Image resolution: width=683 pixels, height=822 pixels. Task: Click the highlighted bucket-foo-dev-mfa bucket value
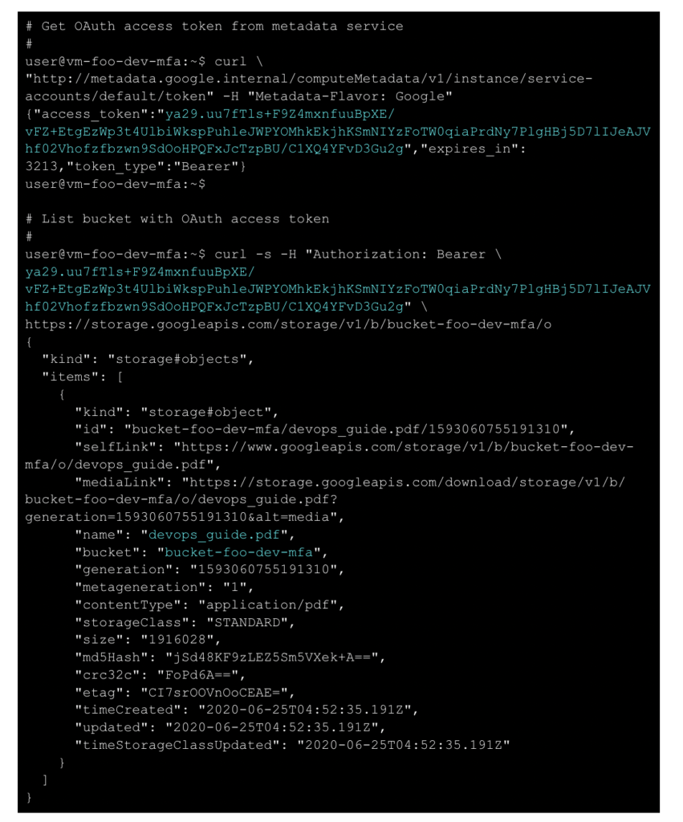tap(238, 552)
